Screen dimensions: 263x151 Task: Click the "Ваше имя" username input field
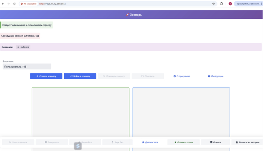pyautogui.click(x=27, y=66)
